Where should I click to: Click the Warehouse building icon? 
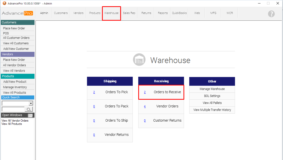(139, 60)
